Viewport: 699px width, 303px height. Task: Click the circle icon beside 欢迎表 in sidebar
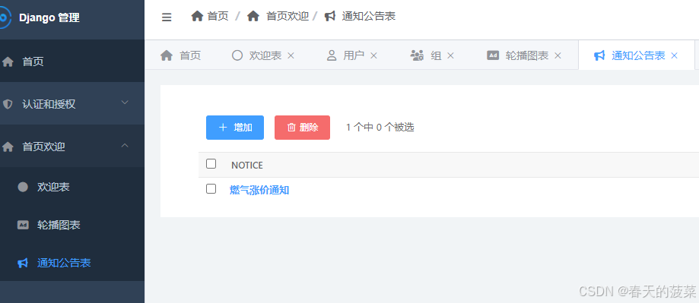pyautogui.click(x=23, y=187)
